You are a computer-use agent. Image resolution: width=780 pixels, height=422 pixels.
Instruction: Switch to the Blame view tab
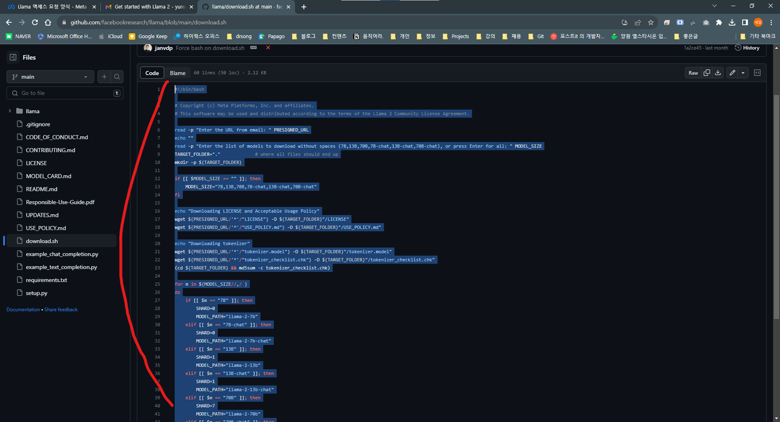pyautogui.click(x=178, y=73)
